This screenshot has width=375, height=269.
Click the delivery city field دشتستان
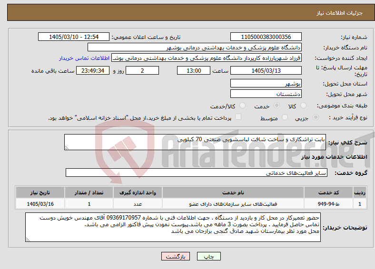coord(266,94)
